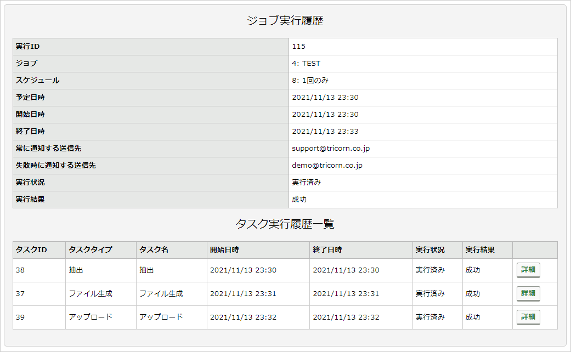Click the タスク名 column header
This screenshot has width=571, height=352.
pos(172,249)
